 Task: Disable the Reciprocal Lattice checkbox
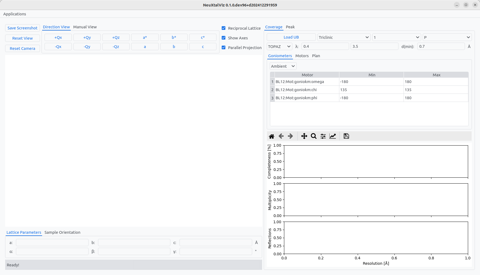224,28
